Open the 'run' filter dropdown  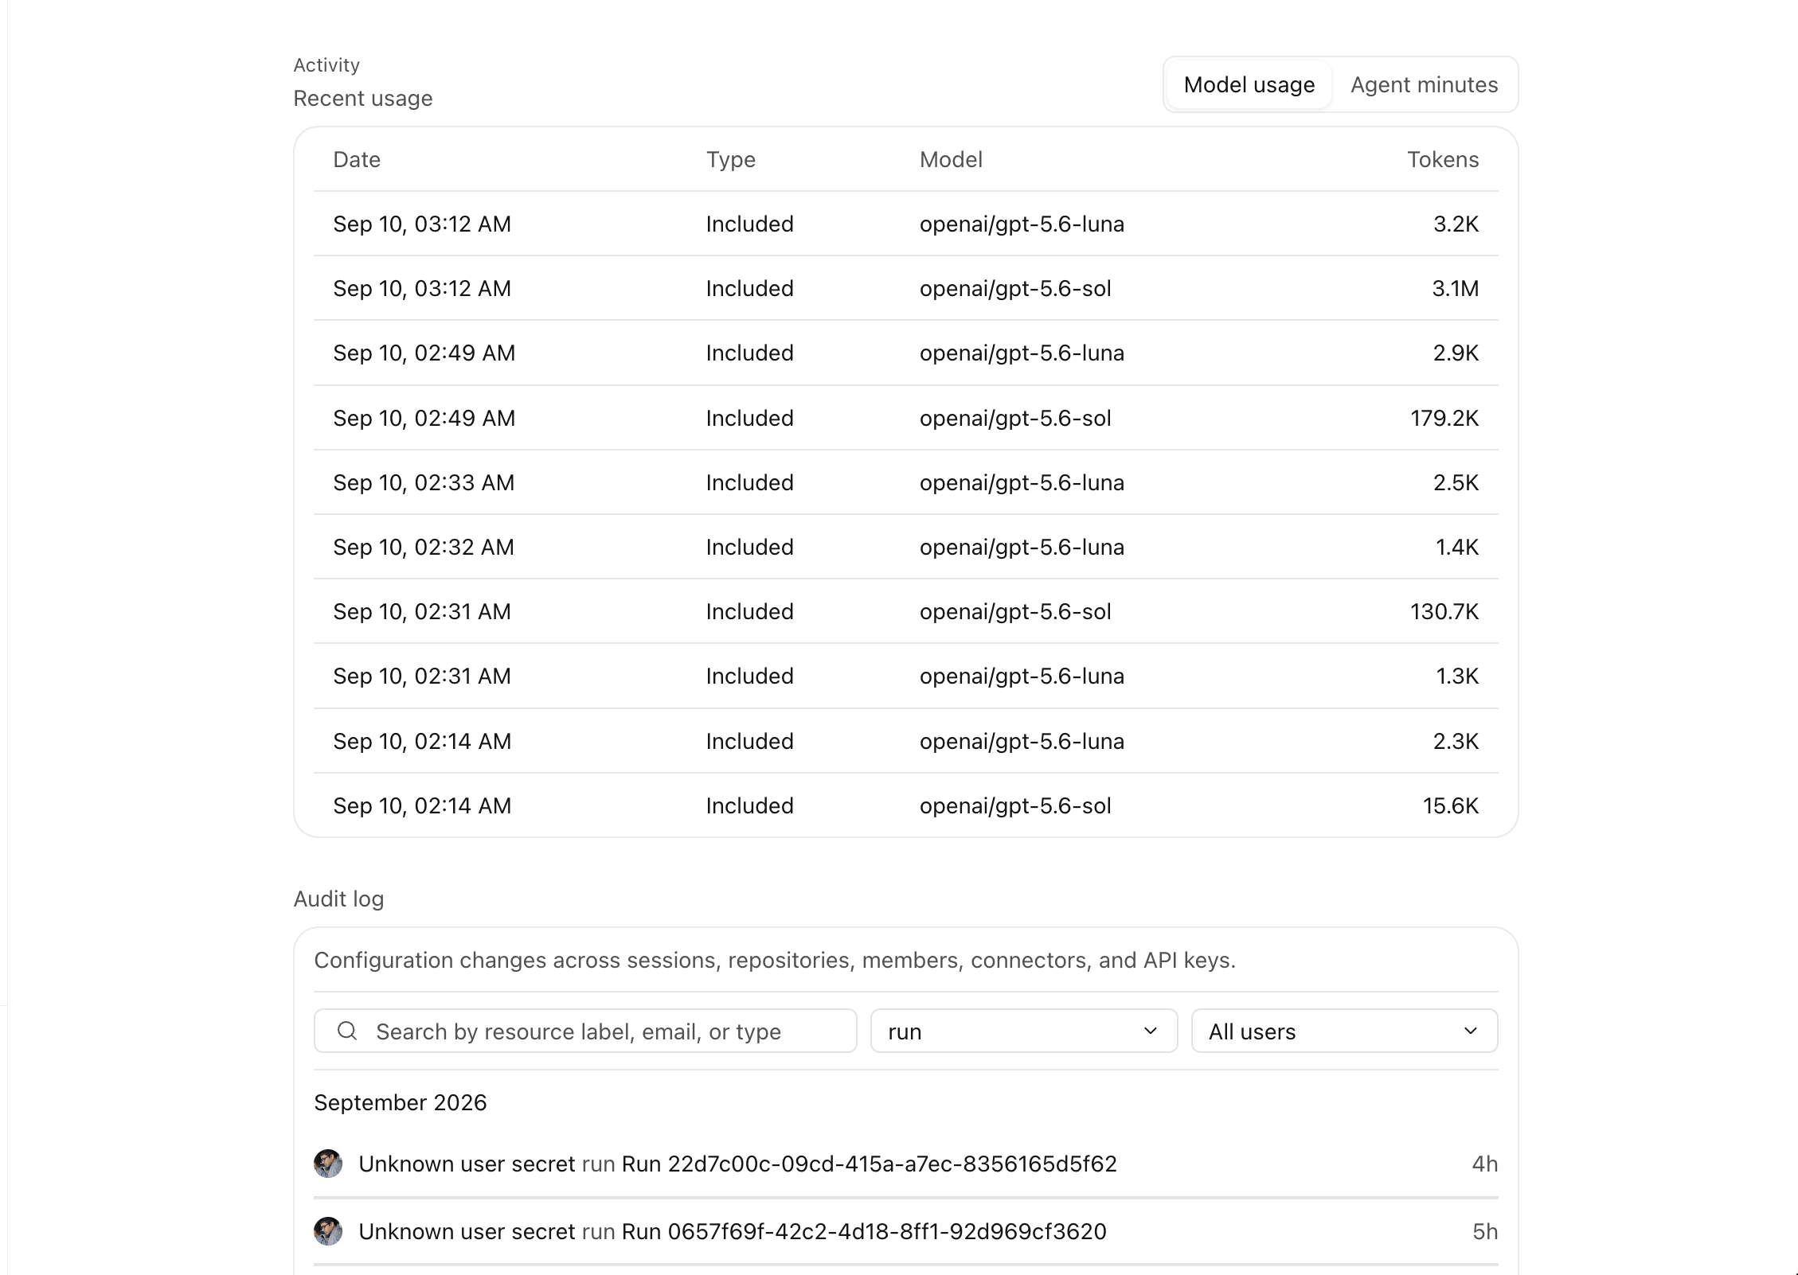(1024, 1031)
